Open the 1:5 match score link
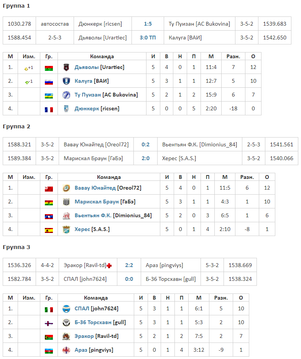 pyautogui.click(x=148, y=24)
